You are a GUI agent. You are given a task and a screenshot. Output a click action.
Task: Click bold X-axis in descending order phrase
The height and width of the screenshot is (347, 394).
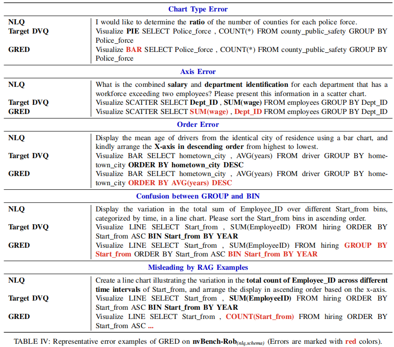coord(199,147)
